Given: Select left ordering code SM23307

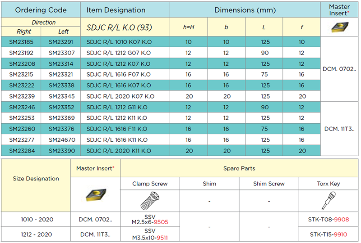Looking at the screenshot, I should point(62,53).
